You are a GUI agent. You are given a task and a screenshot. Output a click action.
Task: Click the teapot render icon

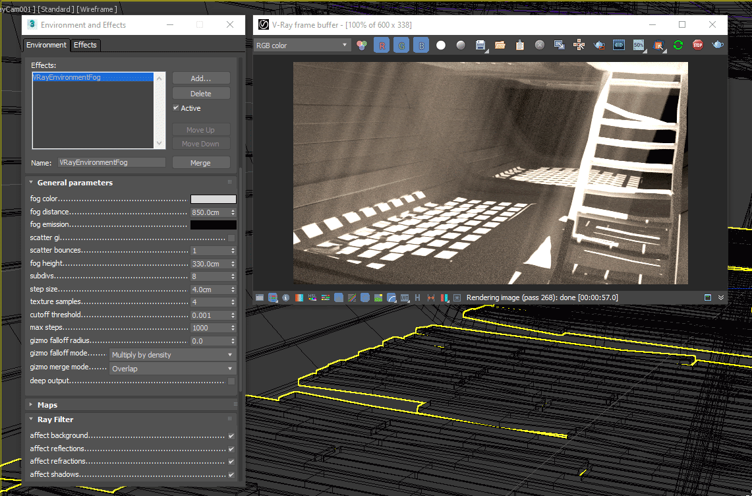coord(718,45)
